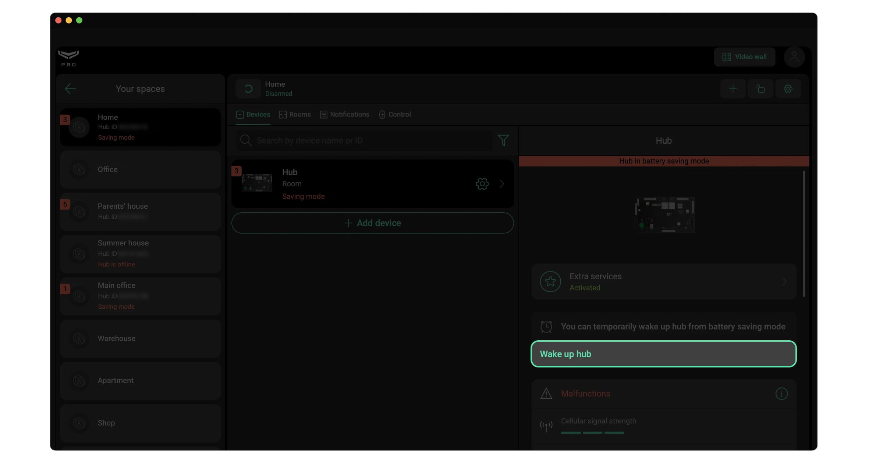Click the plus icon in Home header

pyautogui.click(x=733, y=89)
